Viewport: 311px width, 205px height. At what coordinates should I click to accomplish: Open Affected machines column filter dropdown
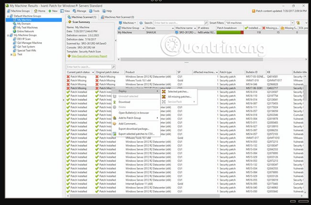click(217, 72)
